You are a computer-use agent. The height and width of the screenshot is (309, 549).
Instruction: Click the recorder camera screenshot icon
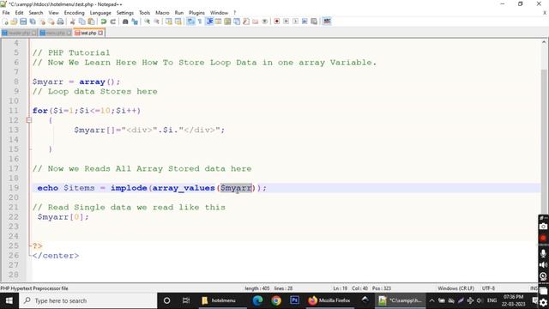point(543,227)
